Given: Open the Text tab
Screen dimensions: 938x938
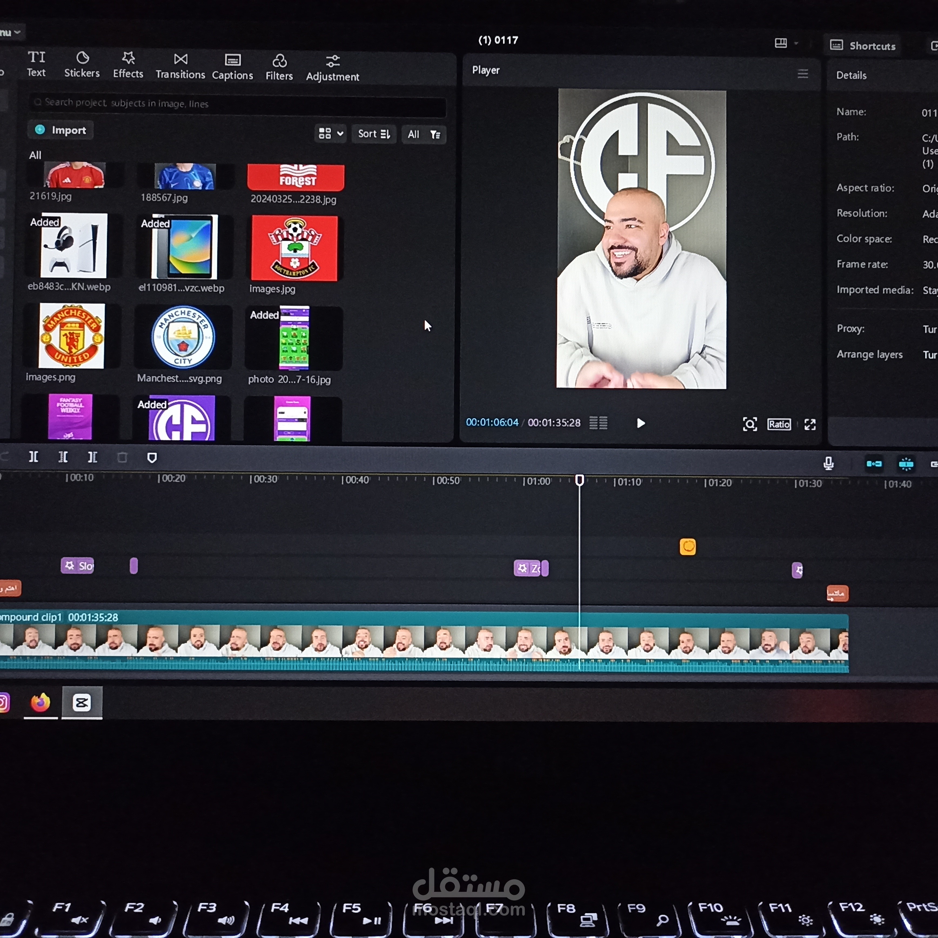Looking at the screenshot, I should point(36,63).
